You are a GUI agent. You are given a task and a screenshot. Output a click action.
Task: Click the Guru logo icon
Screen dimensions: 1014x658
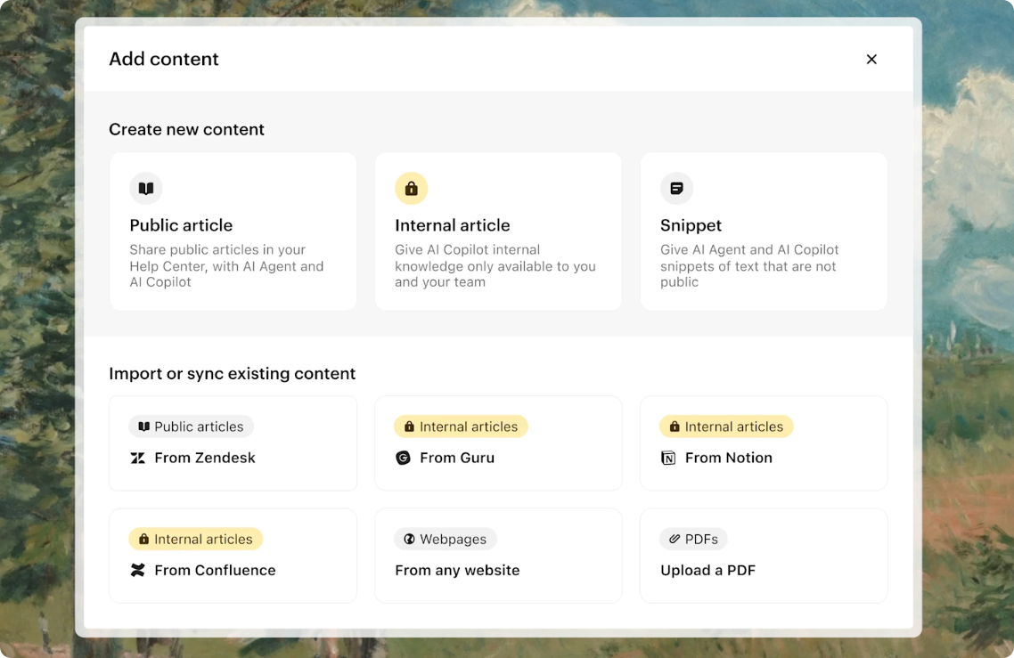[x=403, y=458]
